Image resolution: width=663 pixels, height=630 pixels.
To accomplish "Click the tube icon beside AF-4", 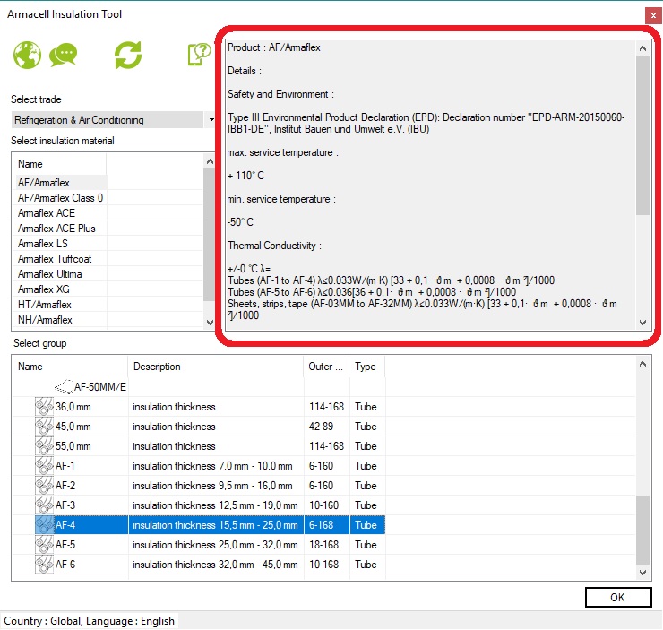I will coord(44,525).
